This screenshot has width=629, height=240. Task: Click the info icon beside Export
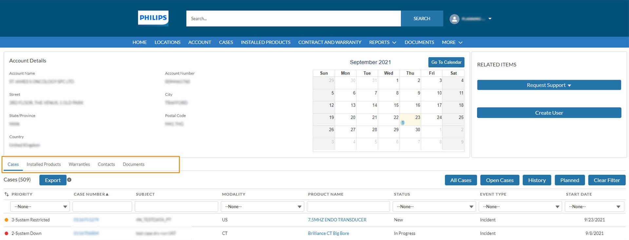point(69,180)
